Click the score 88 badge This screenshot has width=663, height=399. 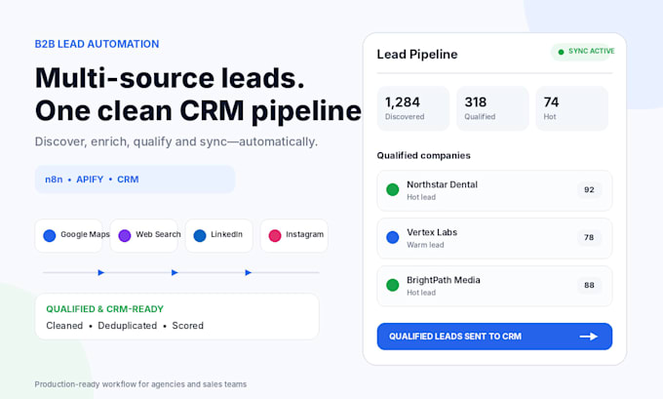point(590,285)
